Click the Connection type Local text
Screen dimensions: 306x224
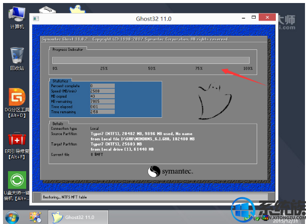click(95, 128)
